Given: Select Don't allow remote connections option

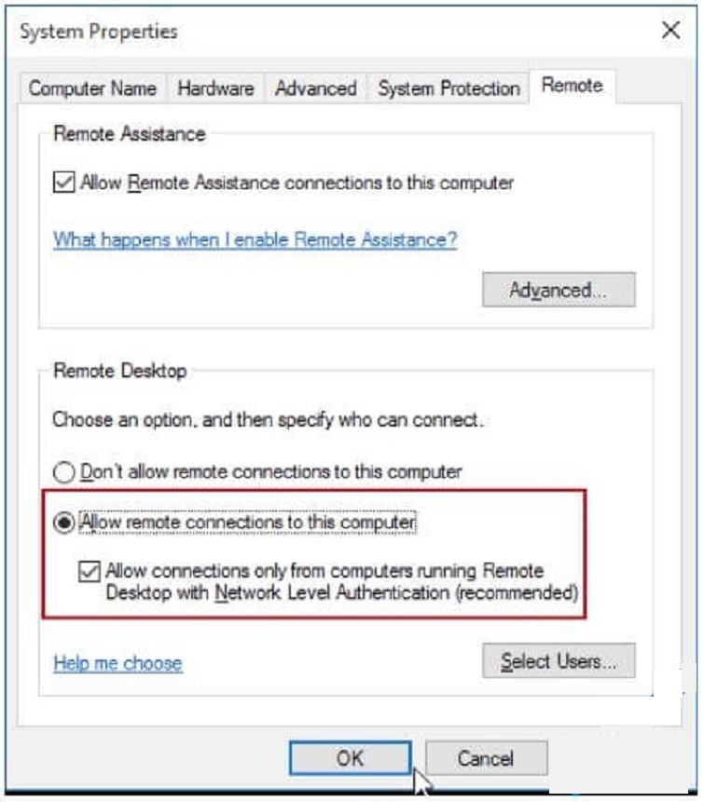Looking at the screenshot, I should 64,472.
